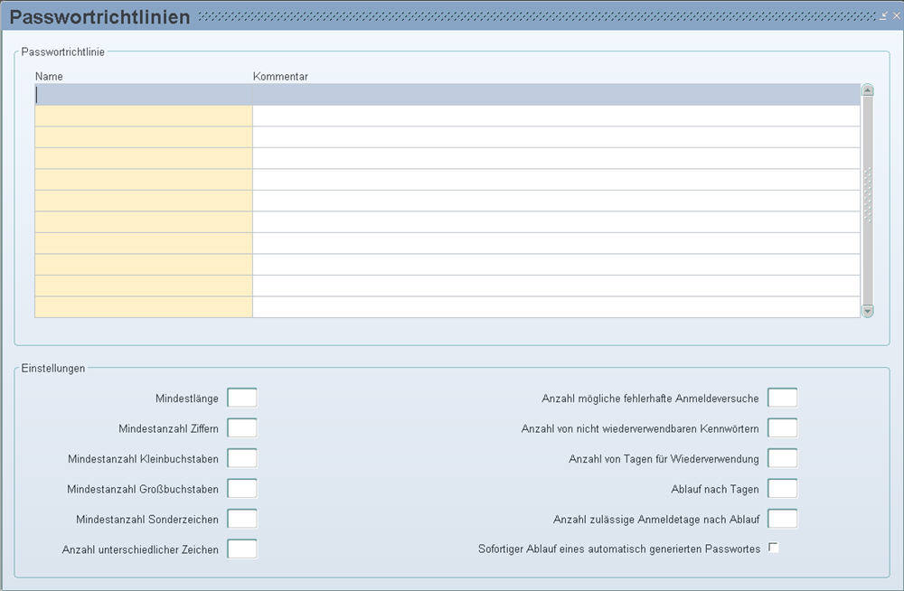Click the Kommentar column header

[x=280, y=77]
